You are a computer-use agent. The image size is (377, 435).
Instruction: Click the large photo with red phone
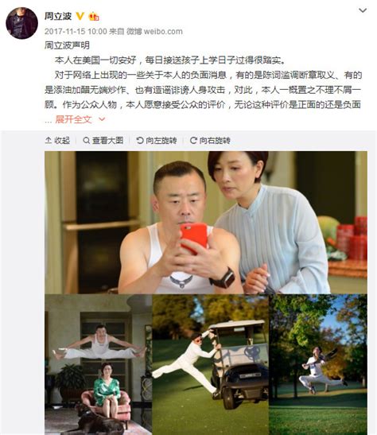click(206, 223)
